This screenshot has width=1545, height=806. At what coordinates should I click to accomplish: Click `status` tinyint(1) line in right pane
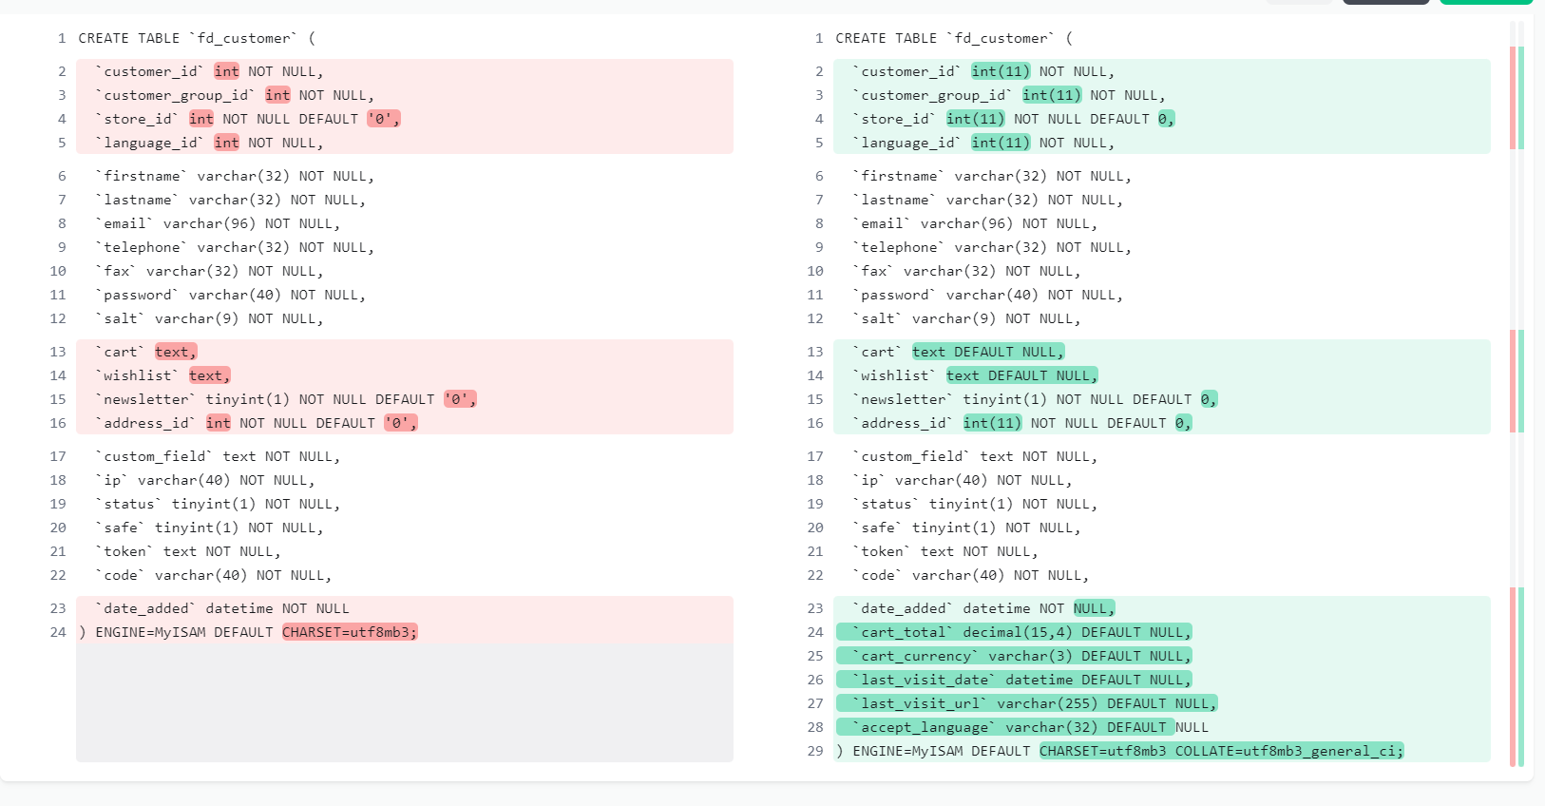coord(975,504)
